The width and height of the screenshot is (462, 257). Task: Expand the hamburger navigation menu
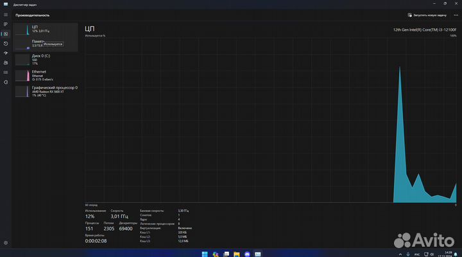click(5, 15)
